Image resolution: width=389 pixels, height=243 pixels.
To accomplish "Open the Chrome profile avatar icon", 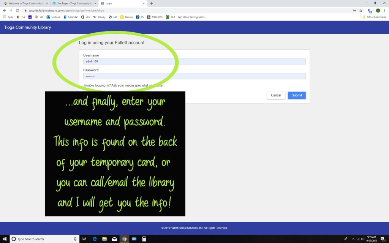I will point(378,11).
